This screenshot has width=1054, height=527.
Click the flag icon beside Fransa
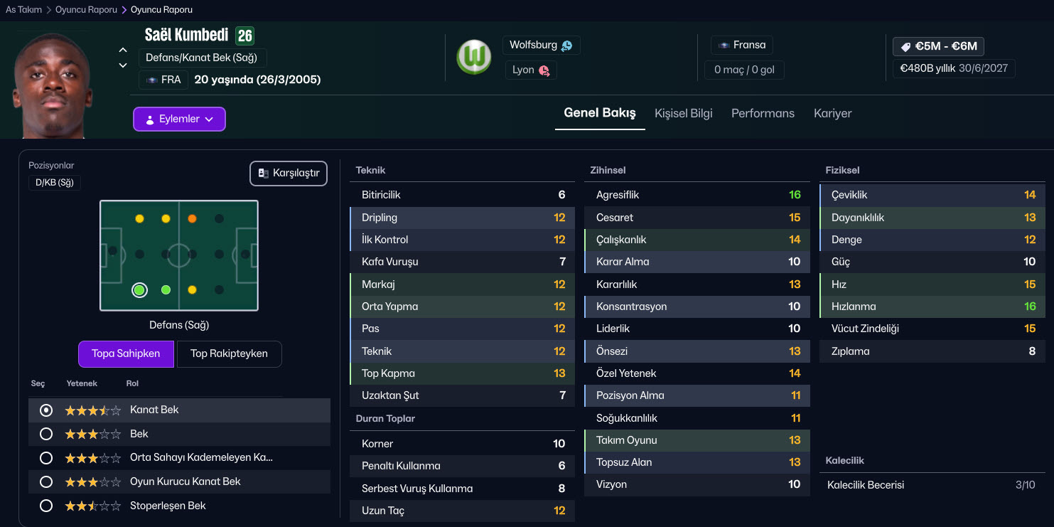[724, 46]
